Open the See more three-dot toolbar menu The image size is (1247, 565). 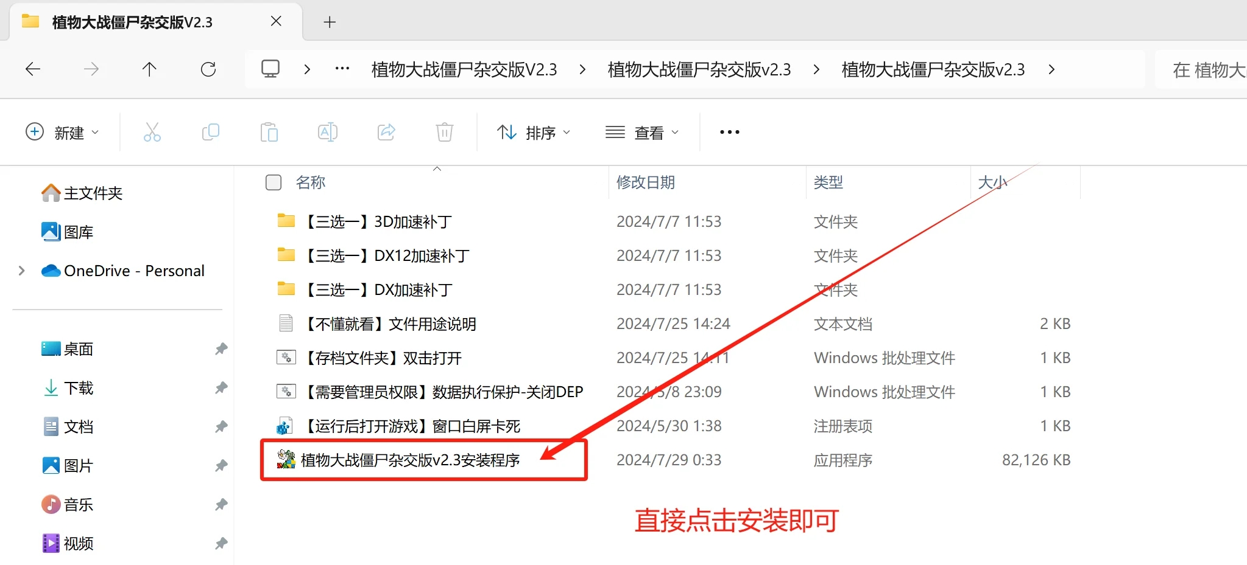pyautogui.click(x=729, y=132)
